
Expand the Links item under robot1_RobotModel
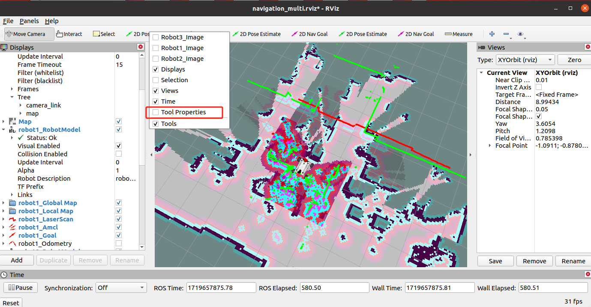12,195
